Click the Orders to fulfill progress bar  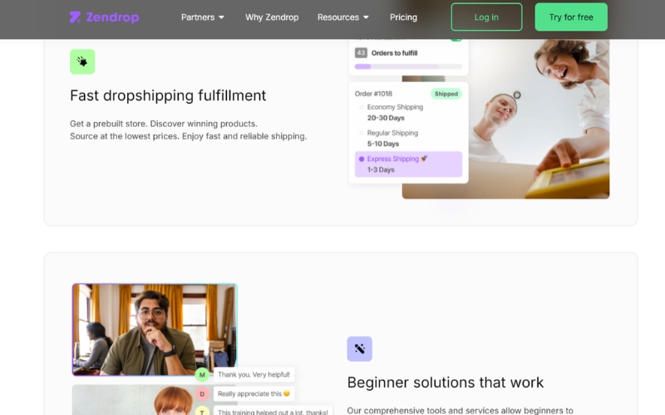pos(408,66)
